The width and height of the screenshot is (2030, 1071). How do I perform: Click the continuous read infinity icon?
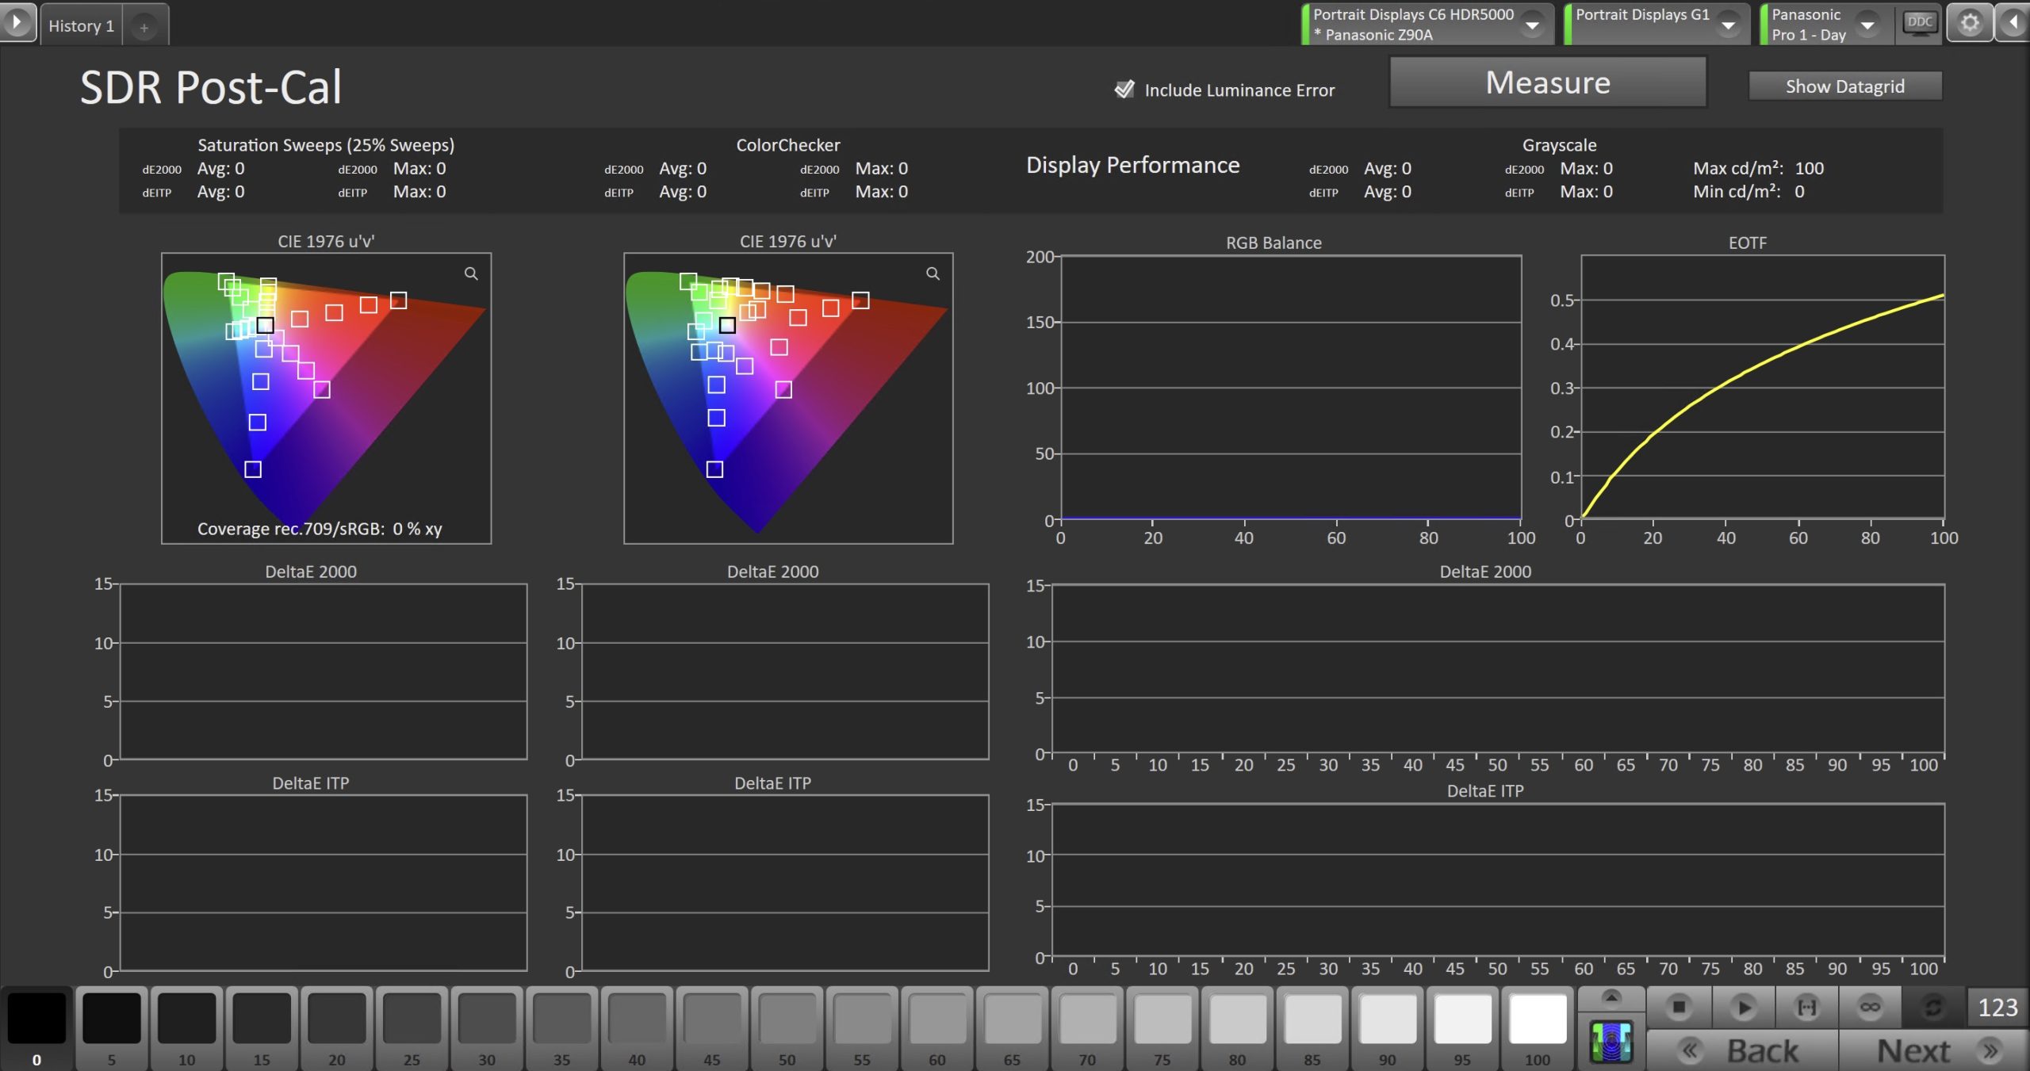point(1870,1007)
